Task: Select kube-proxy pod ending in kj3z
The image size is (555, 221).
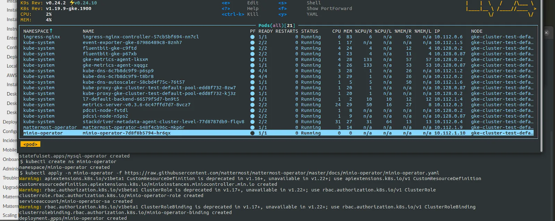Action: pos(278,94)
